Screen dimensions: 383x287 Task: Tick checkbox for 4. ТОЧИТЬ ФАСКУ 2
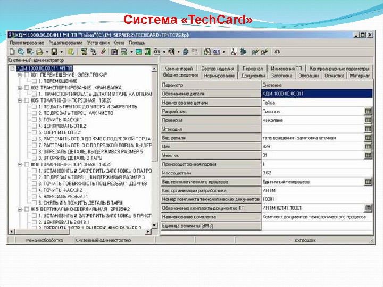(35, 190)
